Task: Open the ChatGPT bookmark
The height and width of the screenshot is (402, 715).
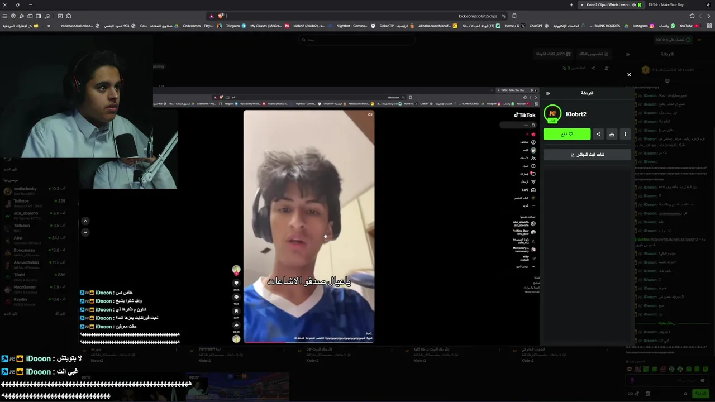Action: pyautogui.click(x=539, y=26)
